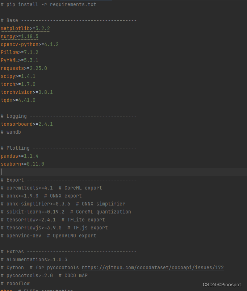Image resolution: width=247 pixels, height=291 pixels.
Task: Click the '# onnx>=1.9.0' comment line
Action: tap(41, 196)
